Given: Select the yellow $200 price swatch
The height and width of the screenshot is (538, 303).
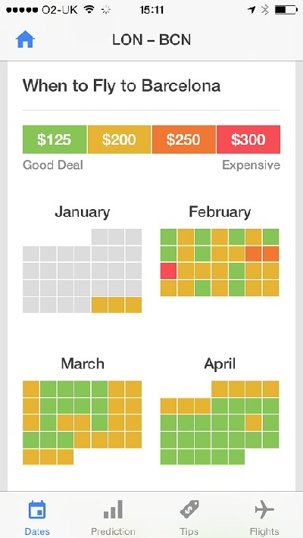Looking at the screenshot, I should coord(119,139).
